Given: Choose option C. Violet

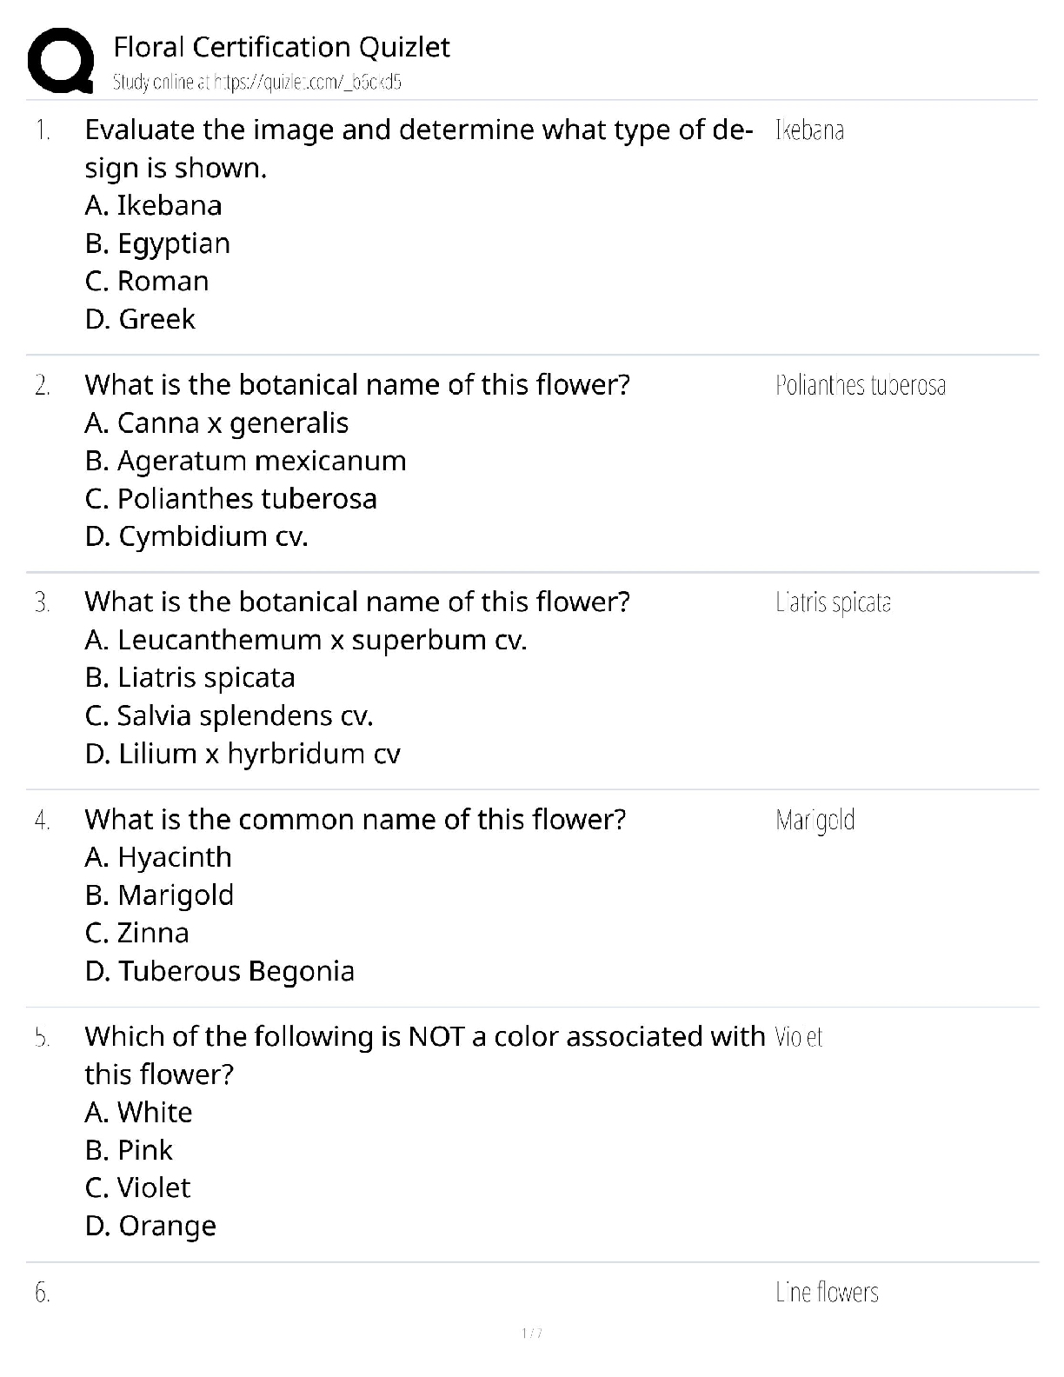Looking at the screenshot, I should (x=138, y=1187).
